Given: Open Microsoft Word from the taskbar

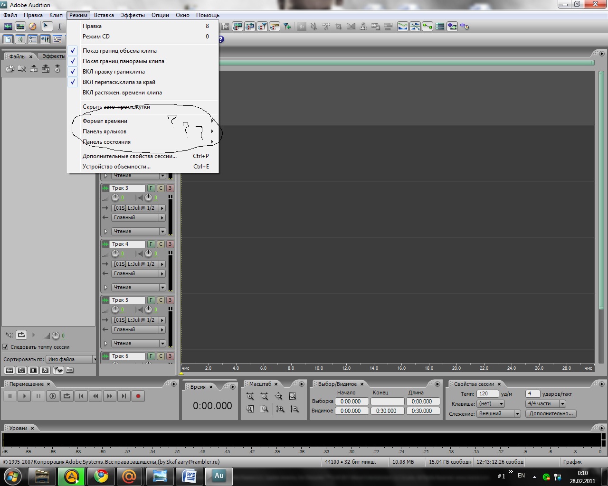Looking at the screenshot, I should coord(189,476).
